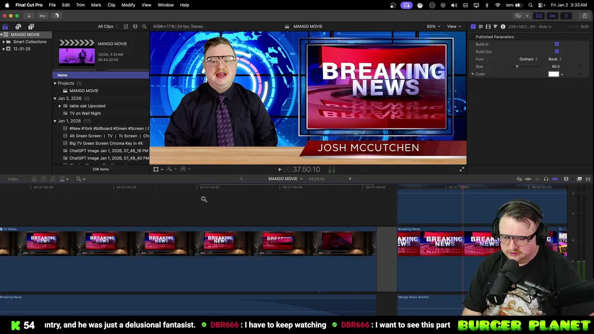Toggle timeline snapping icon
Viewport: 594px width, 334px height.
click(x=555, y=179)
